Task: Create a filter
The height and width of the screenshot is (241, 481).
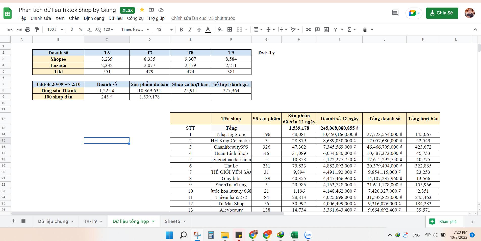Action: 335,30
